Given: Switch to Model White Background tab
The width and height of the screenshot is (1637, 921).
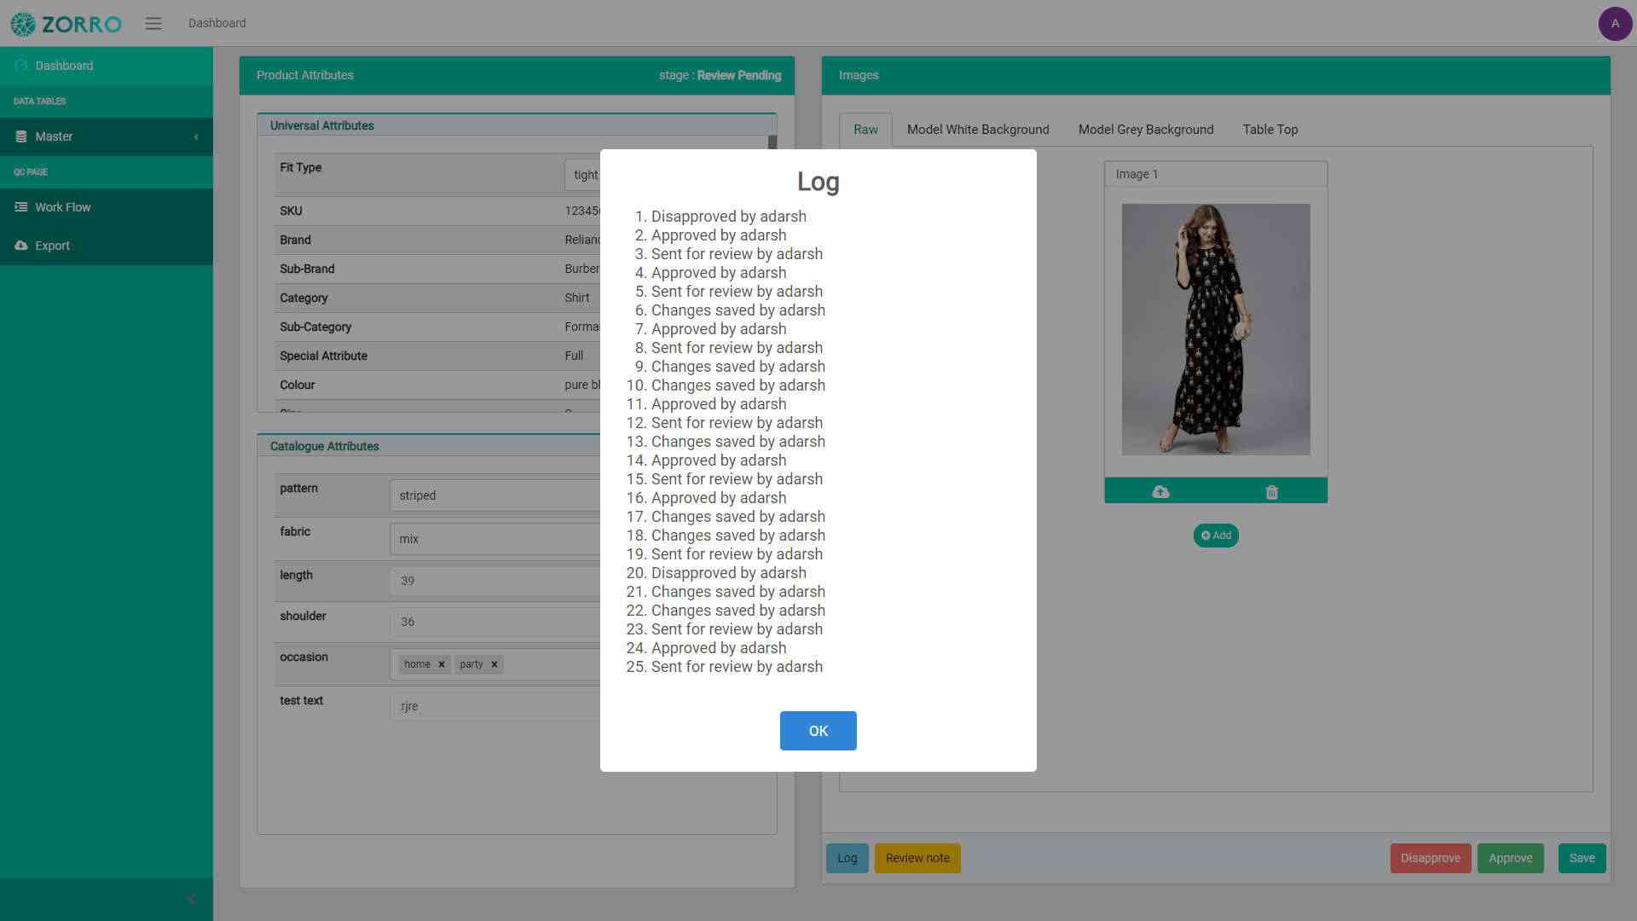Looking at the screenshot, I should pyautogui.click(x=978, y=130).
